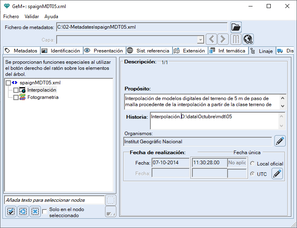Open metadata file with folder icon
The width and height of the screenshot is (297, 228).
click(x=236, y=27)
